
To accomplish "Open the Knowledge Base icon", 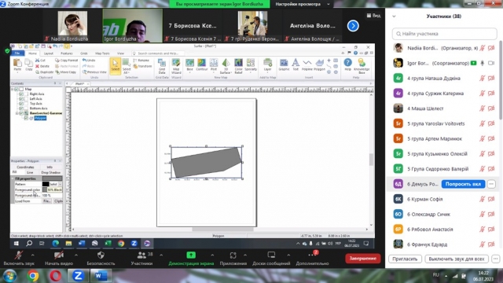I will pos(362,66).
